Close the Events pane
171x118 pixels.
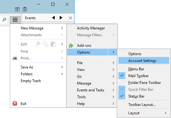click(x=71, y=18)
